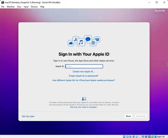Click the green mouse integration status icon

(x=152, y=137)
